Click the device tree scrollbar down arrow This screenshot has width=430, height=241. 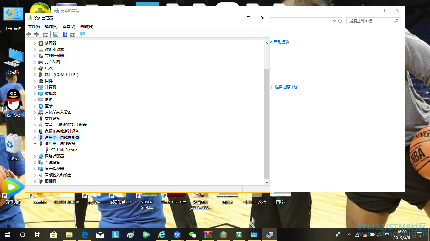267,182
